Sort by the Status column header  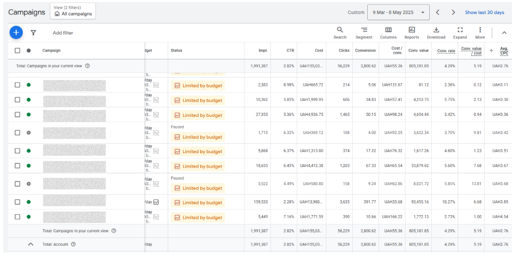pos(176,51)
